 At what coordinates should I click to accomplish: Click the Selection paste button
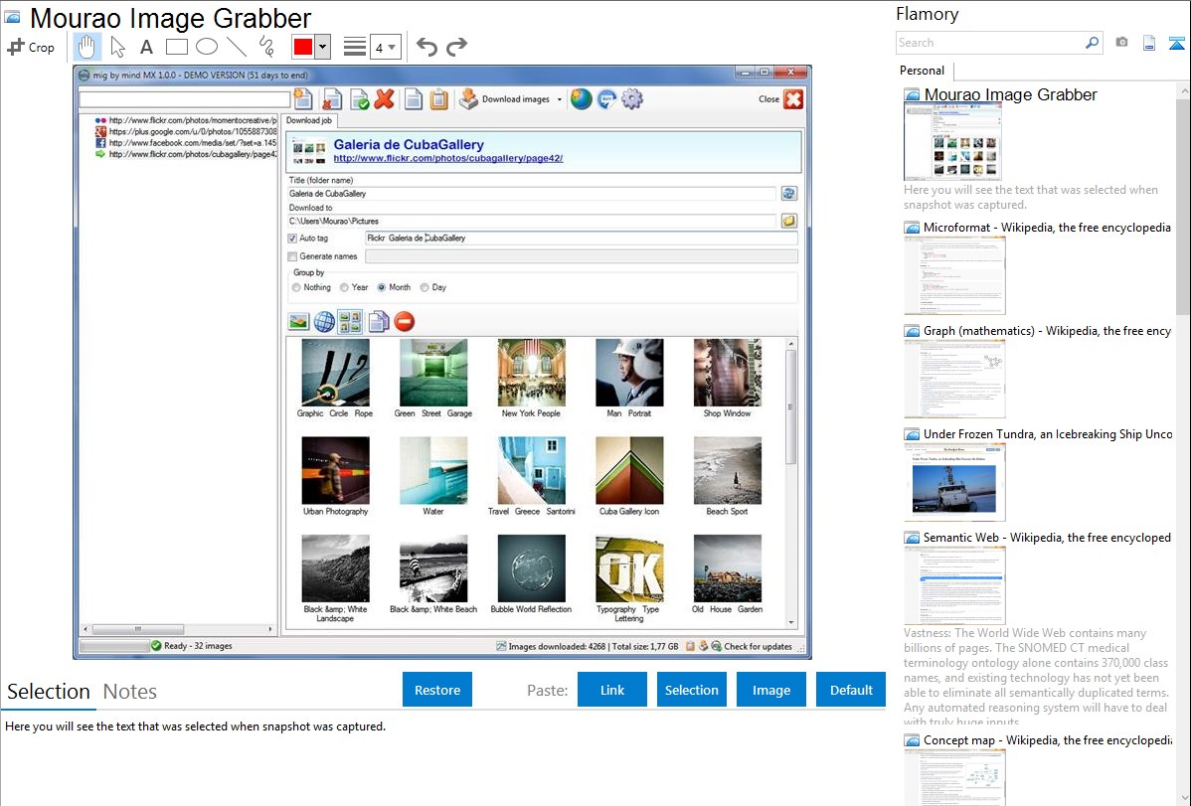tap(691, 690)
